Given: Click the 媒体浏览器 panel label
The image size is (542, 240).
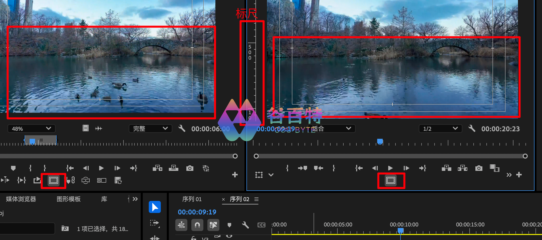Looking at the screenshot, I should [21, 199].
